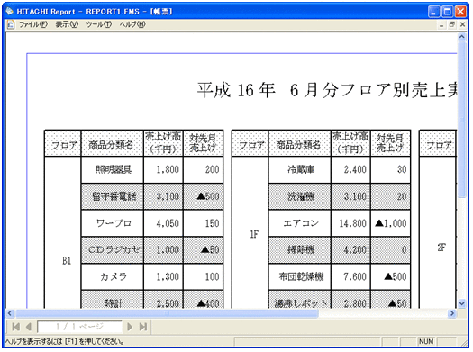473x352 pixels.
Task: Open the ヘルプ(H) menu
Action: [x=132, y=24]
